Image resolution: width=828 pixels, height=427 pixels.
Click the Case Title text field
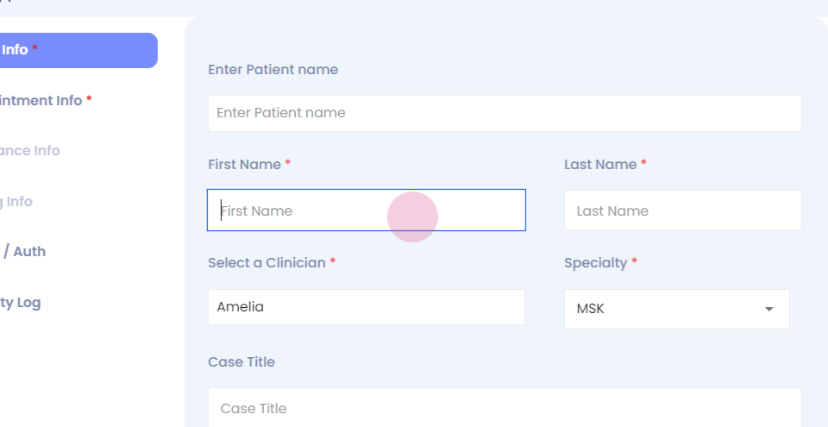coord(505,408)
